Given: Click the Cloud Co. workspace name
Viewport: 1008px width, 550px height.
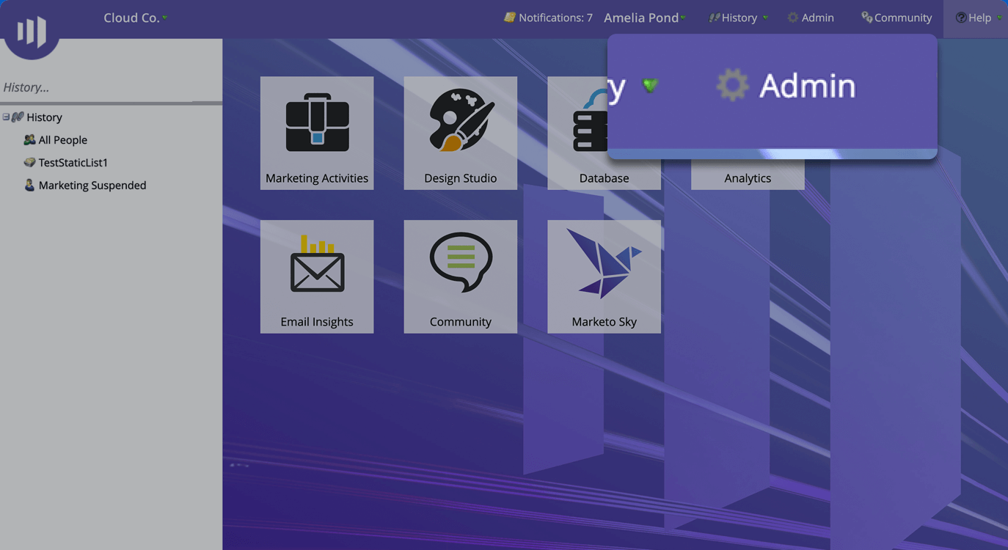Looking at the screenshot, I should click(131, 18).
